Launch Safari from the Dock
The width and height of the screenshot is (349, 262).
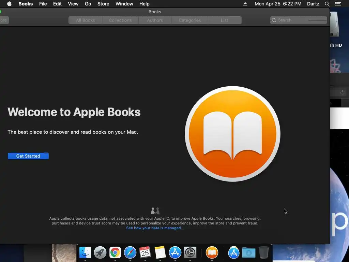(x=130, y=252)
